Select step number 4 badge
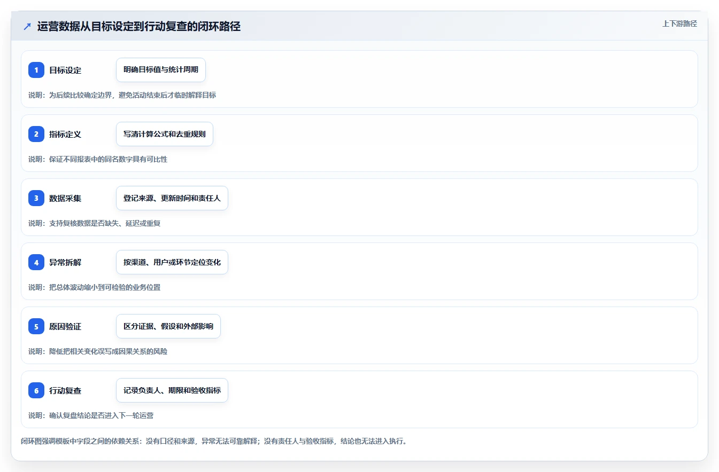719x472 pixels. point(36,262)
